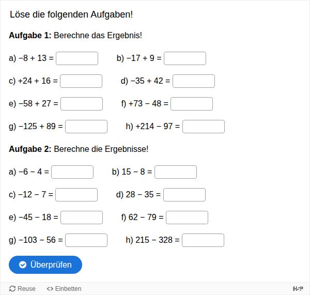
Task: Select answer box for −58 + 27
Action: click(x=82, y=104)
